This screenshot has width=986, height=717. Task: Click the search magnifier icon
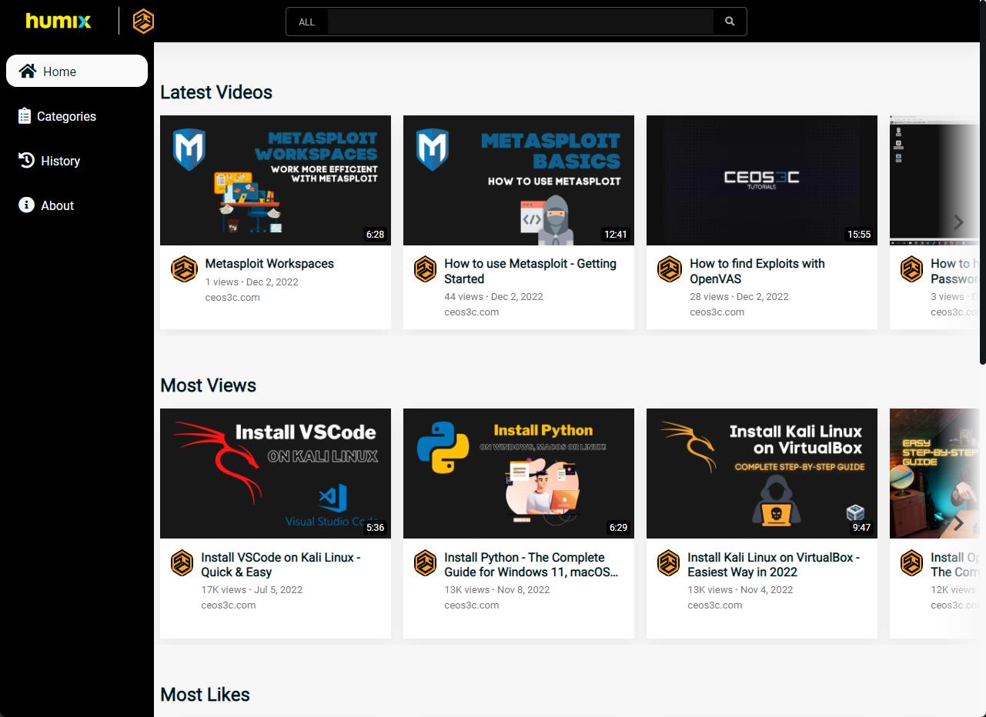click(x=730, y=22)
